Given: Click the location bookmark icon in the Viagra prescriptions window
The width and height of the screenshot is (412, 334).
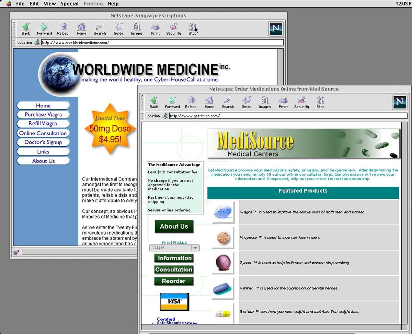Looking at the screenshot, I should (37, 42).
